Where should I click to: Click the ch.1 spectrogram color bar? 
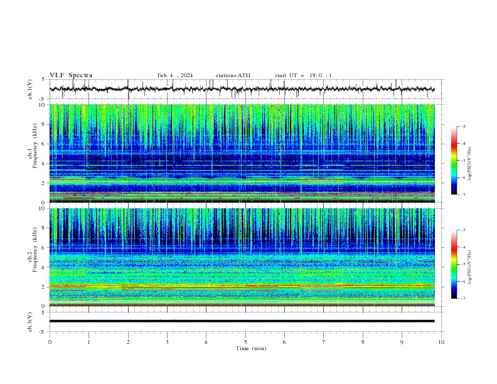pyautogui.click(x=454, y=161)
